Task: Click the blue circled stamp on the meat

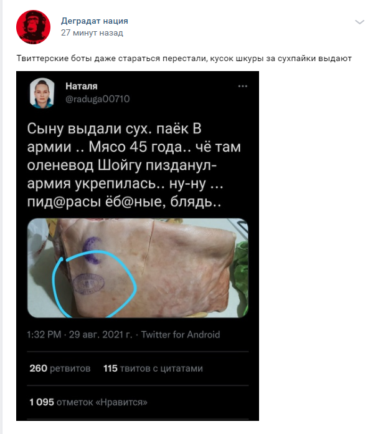Action: point(88,284)
